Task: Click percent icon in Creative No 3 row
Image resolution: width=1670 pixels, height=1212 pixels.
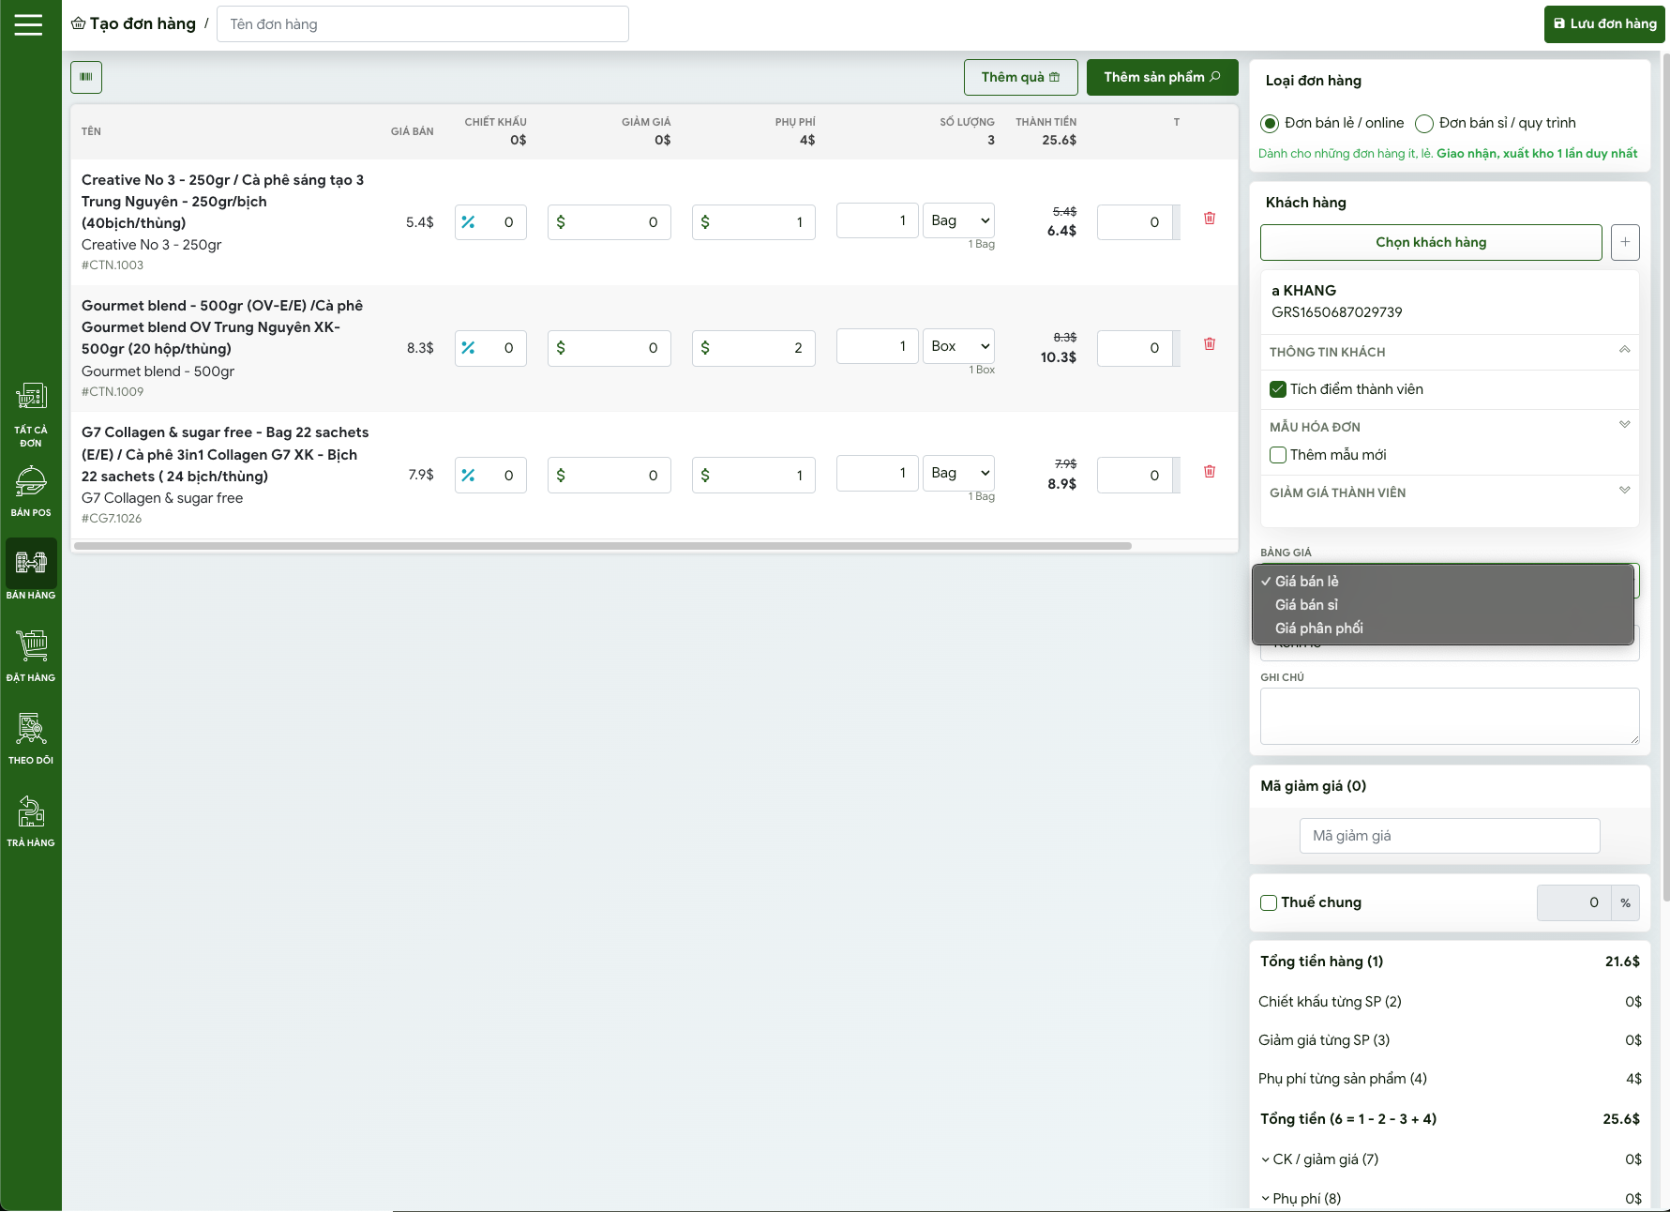Action: (468, 222)
